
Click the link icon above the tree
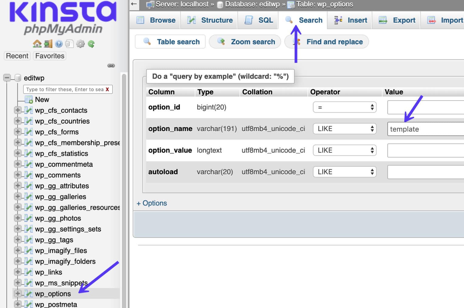pos(111,66)
